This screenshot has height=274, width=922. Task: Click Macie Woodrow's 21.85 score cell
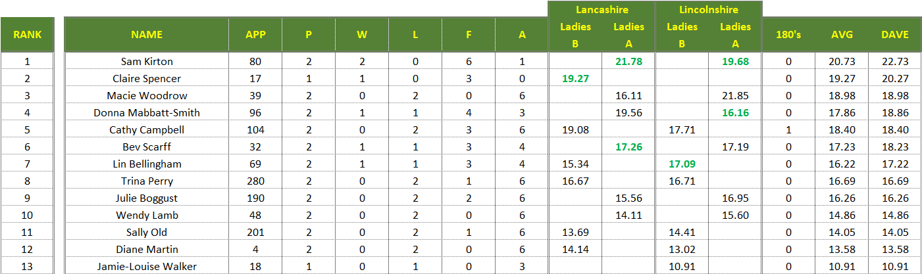pos(735,96)
